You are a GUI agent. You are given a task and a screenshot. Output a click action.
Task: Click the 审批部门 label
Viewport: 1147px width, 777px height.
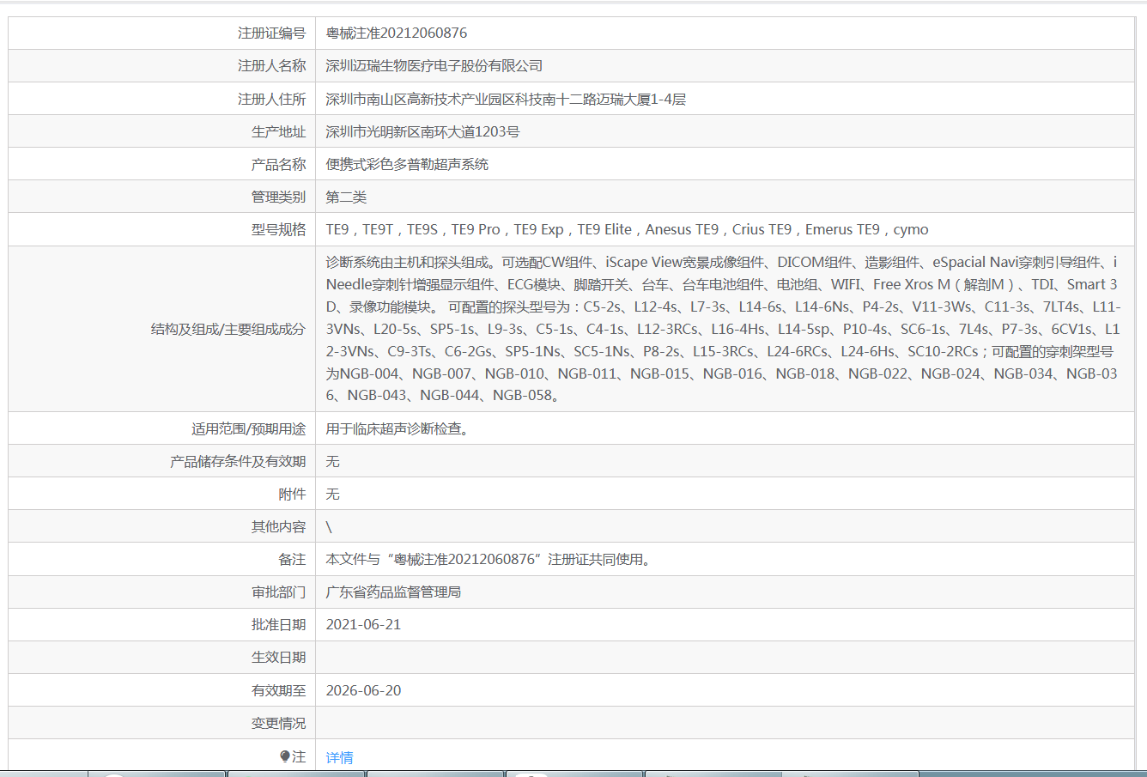coord(278,592)
